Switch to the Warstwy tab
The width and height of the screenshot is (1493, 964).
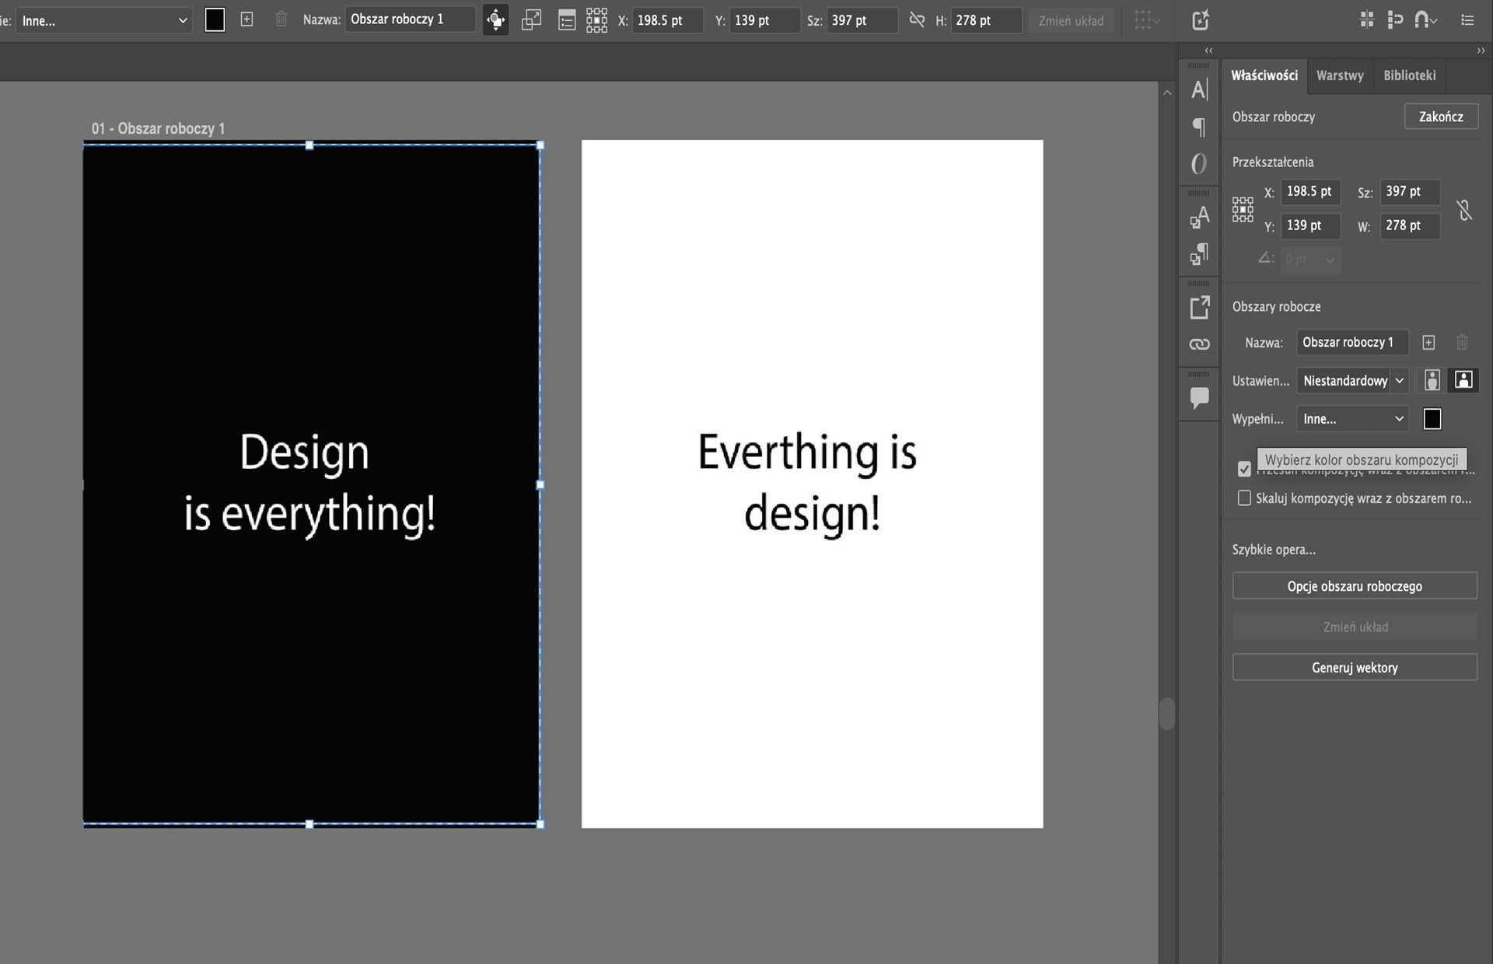point(1340,75)
